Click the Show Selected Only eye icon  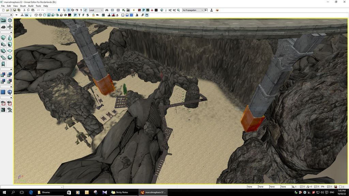[x=3, y=103]
